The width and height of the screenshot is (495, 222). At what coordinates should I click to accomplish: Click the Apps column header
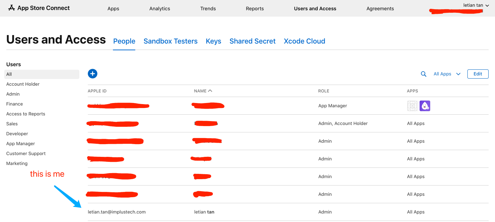coord(412,91)
